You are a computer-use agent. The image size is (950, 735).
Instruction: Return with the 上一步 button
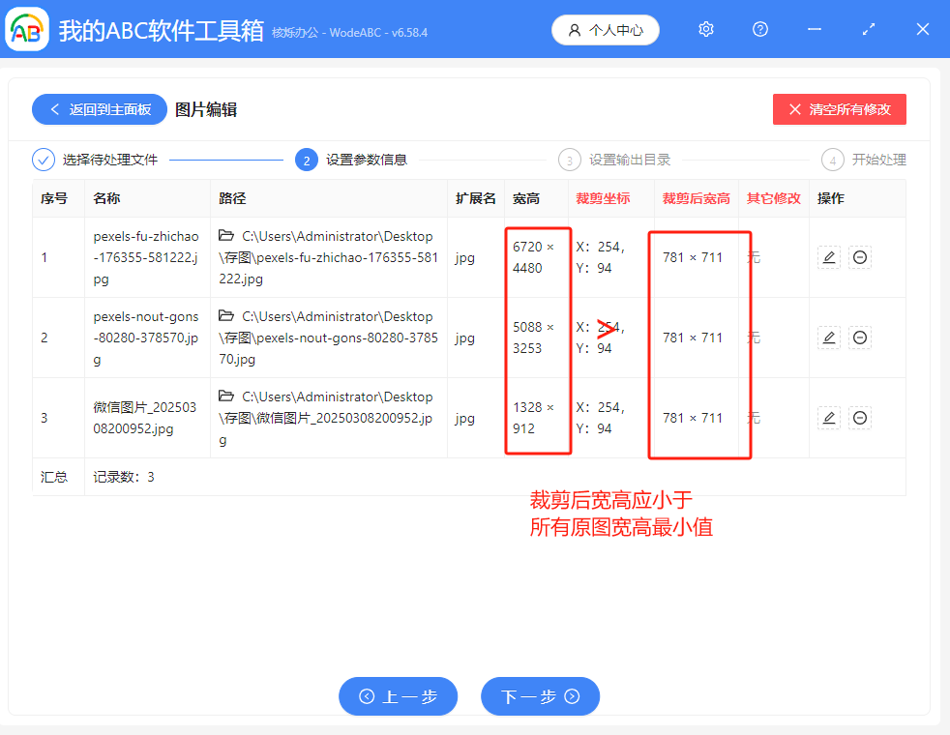click(398, 695)
